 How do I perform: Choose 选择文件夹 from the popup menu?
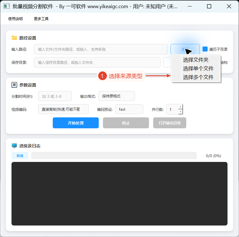196,60
